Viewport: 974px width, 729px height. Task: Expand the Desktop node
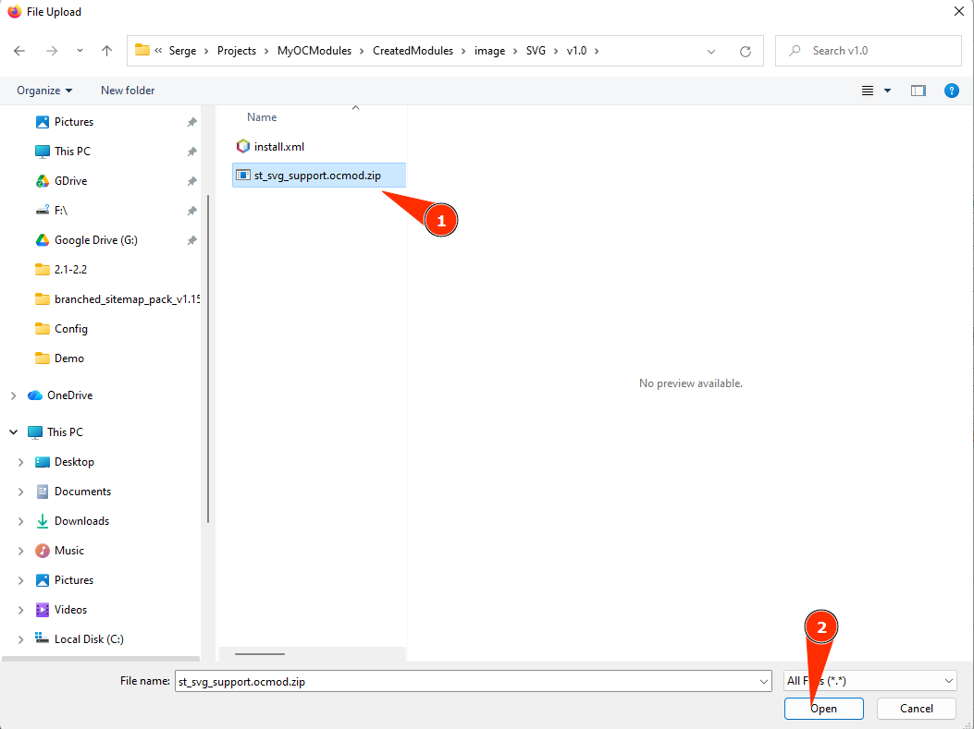(20, 462)
